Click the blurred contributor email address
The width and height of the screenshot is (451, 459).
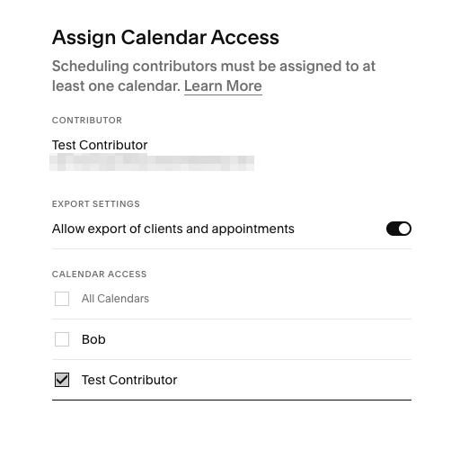point(152,163)
